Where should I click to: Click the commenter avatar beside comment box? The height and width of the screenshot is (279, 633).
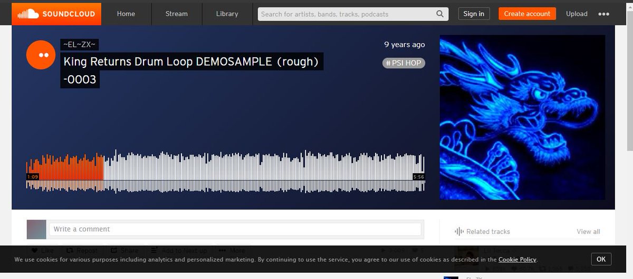36,230
